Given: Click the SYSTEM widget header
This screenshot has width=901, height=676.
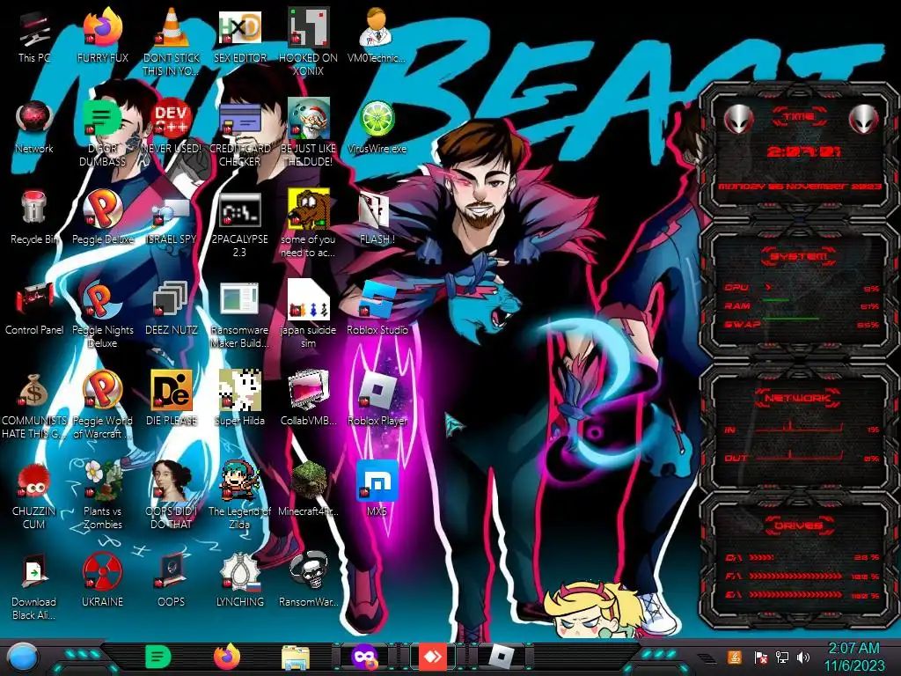Looking at the screenshot, I should pyautogui.click(x=799, y=256).
